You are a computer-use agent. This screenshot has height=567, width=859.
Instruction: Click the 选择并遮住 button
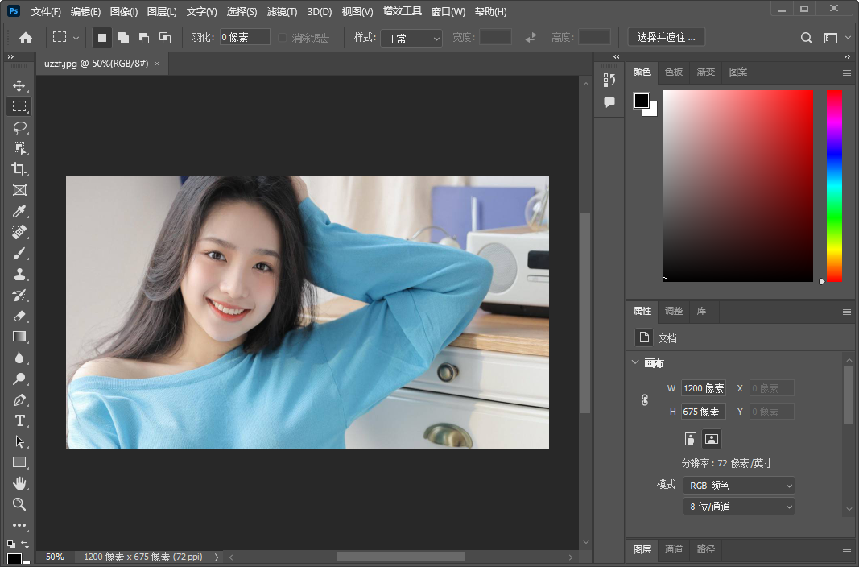coord(666,37)
